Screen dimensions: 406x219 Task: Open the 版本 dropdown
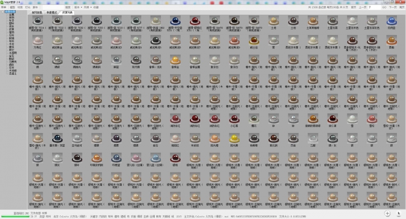click(78, 8)
